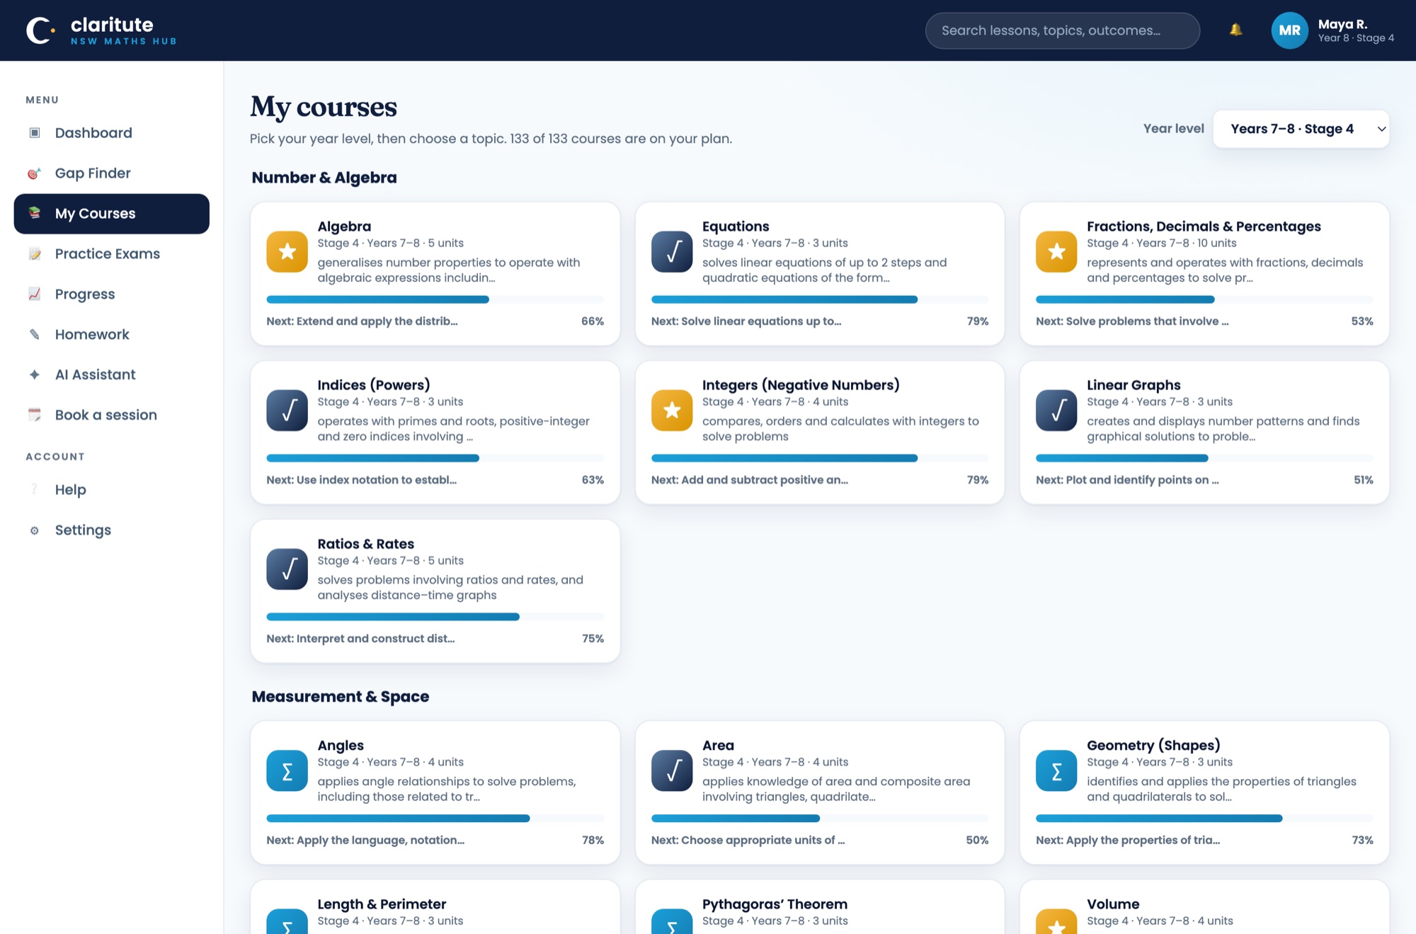Click the Practice Exams notepad icon
Image resolution: width=1416 pixels, height=934 pixels.
point(35,254)
